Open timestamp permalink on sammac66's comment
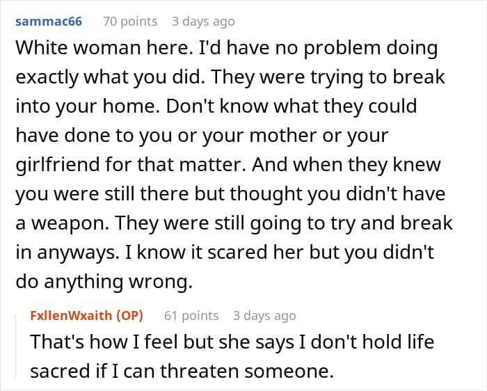The height and width of the screenshot is (391, 487). pyautogui.click(x=203, y=21)
